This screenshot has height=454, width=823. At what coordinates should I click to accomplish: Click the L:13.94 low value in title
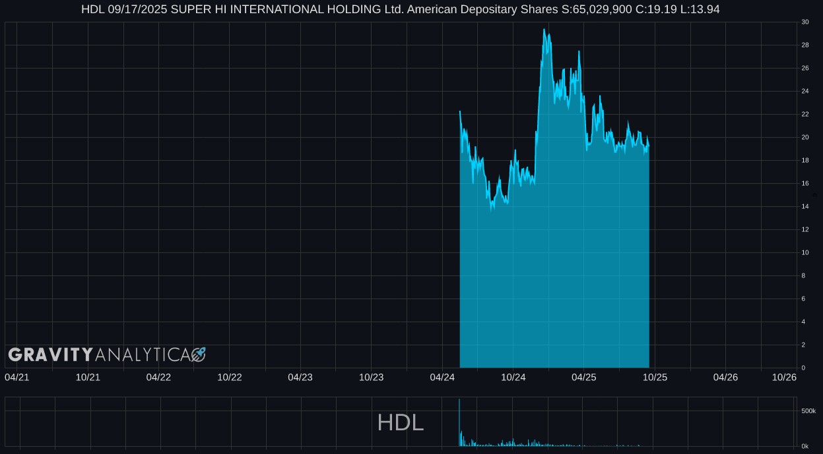tap(700, 9)
